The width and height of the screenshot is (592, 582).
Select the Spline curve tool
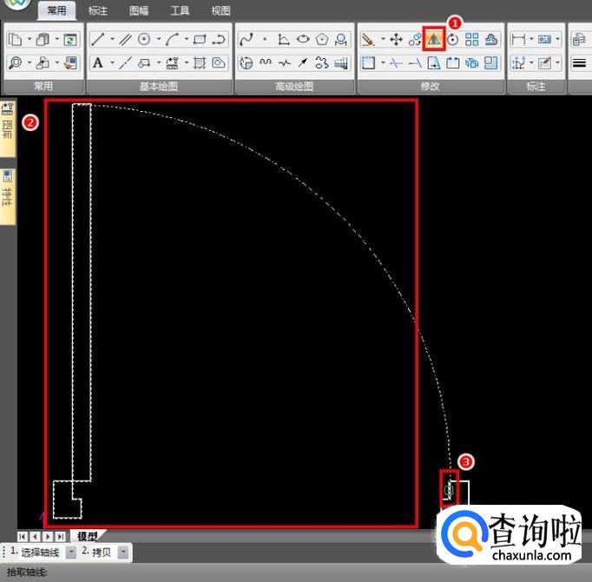point(246,40)
